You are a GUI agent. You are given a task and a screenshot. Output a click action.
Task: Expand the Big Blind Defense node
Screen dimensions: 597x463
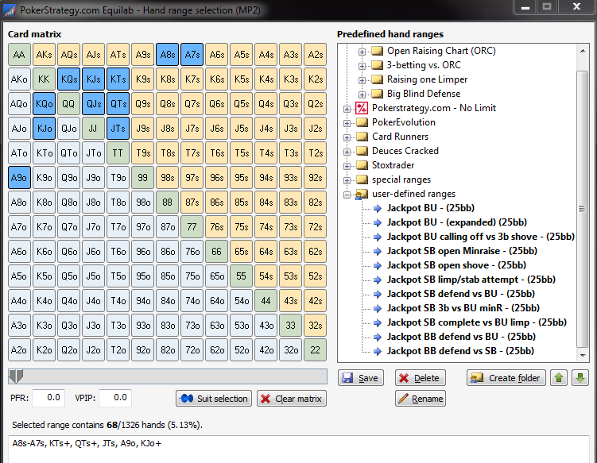(362, 95)
